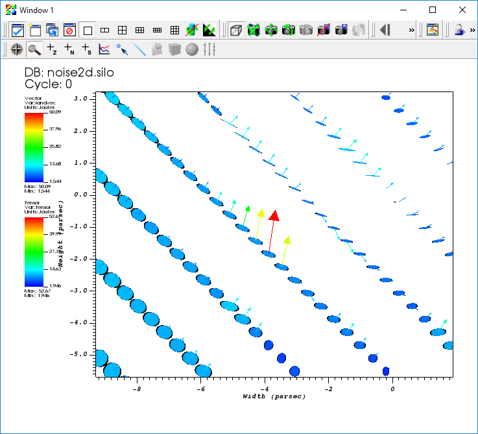
Task: Activate window using checkmark window icon
Action: [18, 30]
